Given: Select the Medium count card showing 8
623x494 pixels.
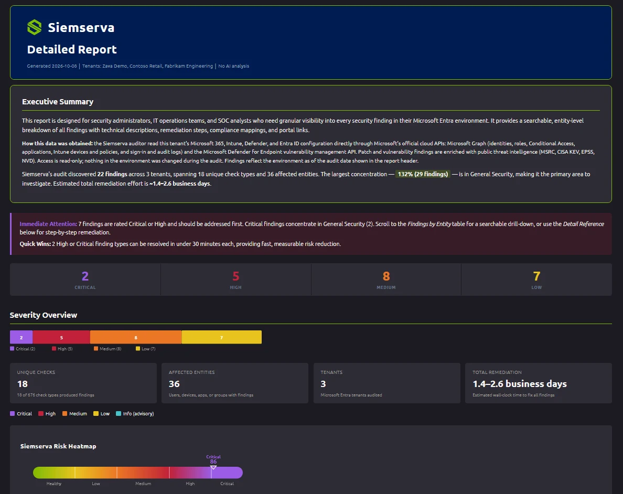Looking at the screenshot, I should [x=386, y=280].
